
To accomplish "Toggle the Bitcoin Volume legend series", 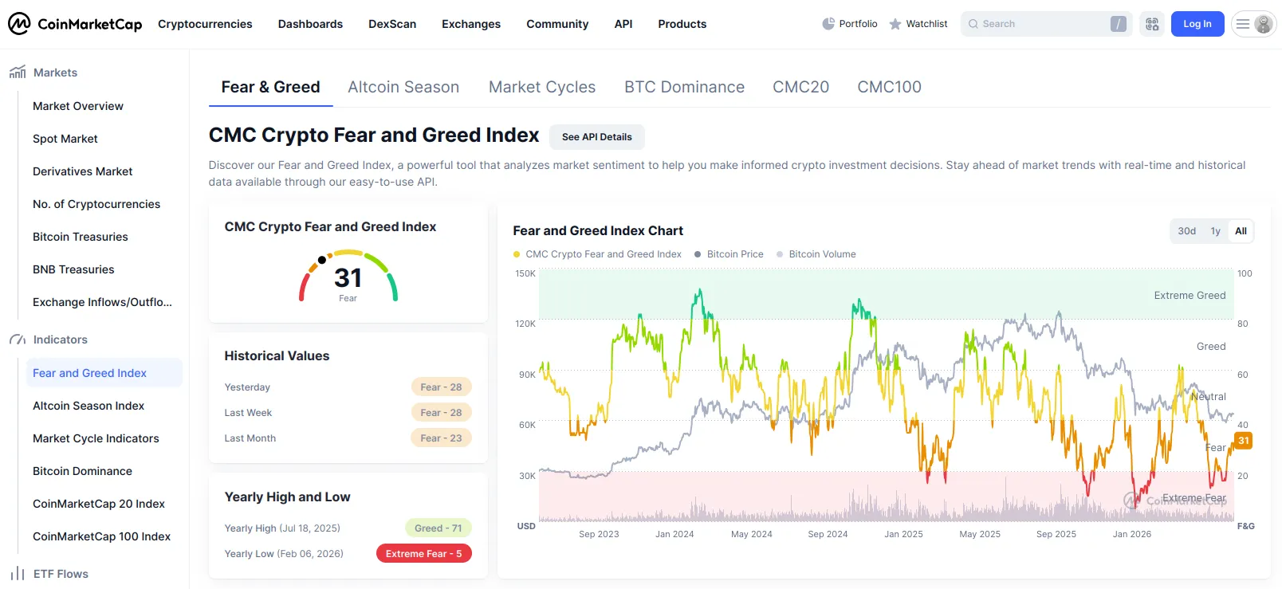I will point(816,254).
